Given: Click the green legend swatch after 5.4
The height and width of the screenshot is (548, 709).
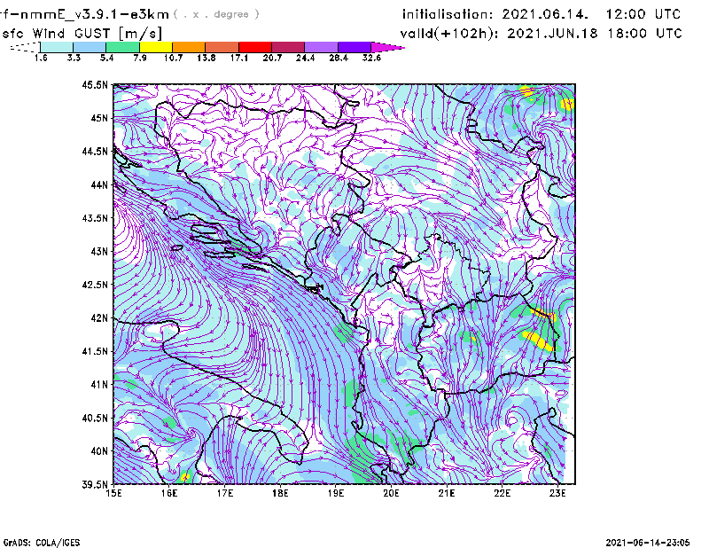Looking at the screenshot, I should click(x=123, y=47).
